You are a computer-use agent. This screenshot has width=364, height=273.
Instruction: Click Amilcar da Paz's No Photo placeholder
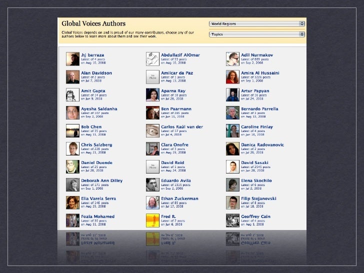pos(153,77)
